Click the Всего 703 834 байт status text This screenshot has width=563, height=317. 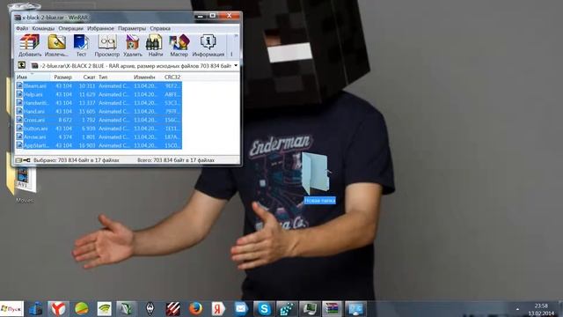[176, 160]
